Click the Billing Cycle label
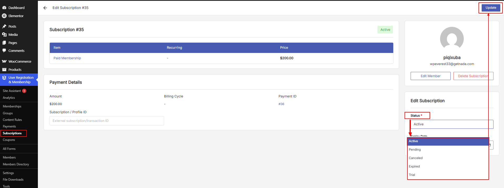The height and width of the screenshot is (188, 504). click(x=174, y=96)
